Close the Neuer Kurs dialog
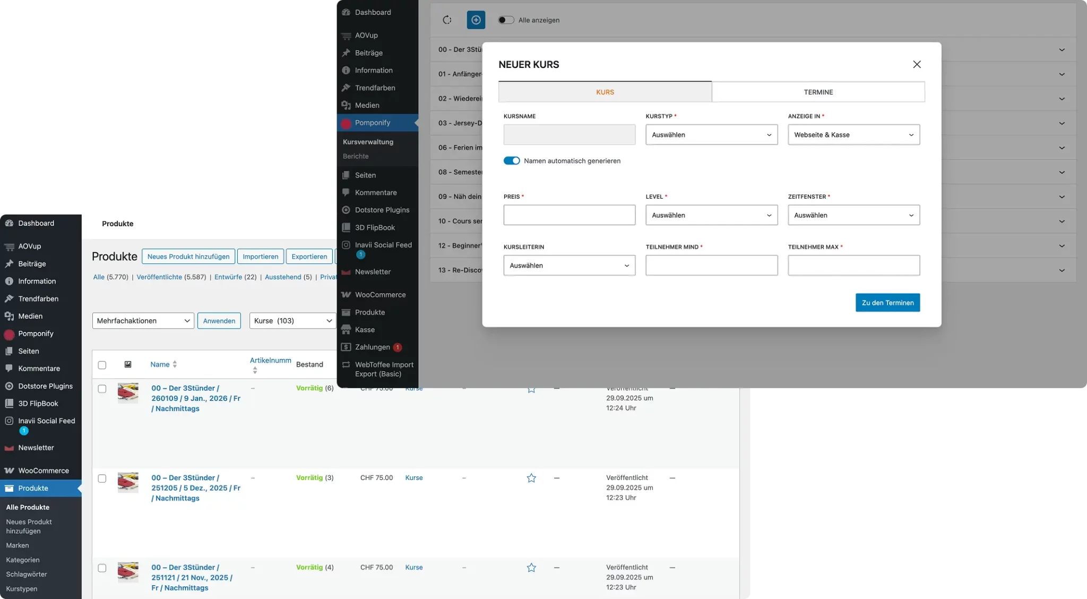 click(x=917, y=64)
